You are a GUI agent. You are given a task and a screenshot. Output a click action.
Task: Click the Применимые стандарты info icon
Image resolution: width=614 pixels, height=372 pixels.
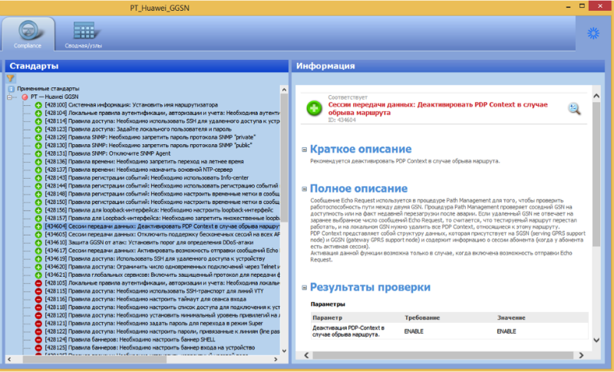click(12, 89)
